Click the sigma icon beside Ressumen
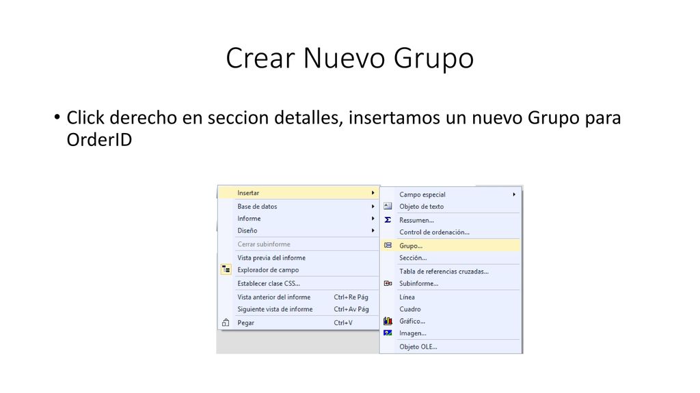 tap(388, 220)
